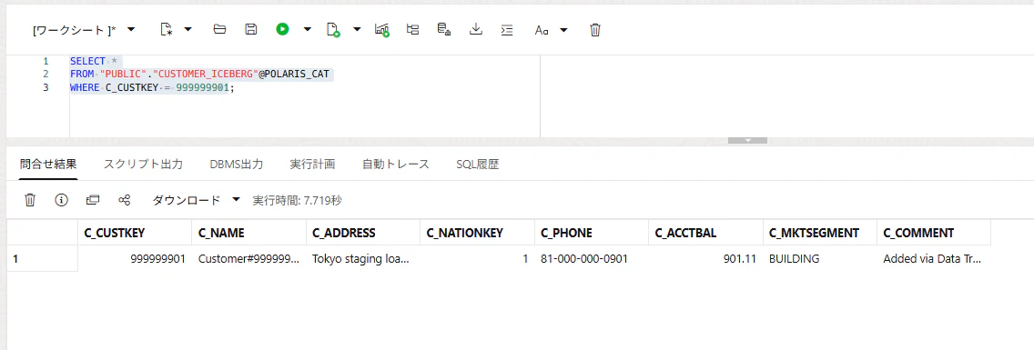This screenshot has height=350, width=1034.
Task: Click the share icon in the results toolbar
Action: point(125,200)
